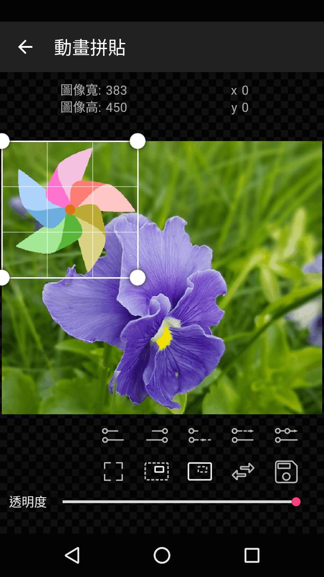Set opacity using the 透明度 slider handle
Screen dimensions: 324x577
(x=296, y=502)
